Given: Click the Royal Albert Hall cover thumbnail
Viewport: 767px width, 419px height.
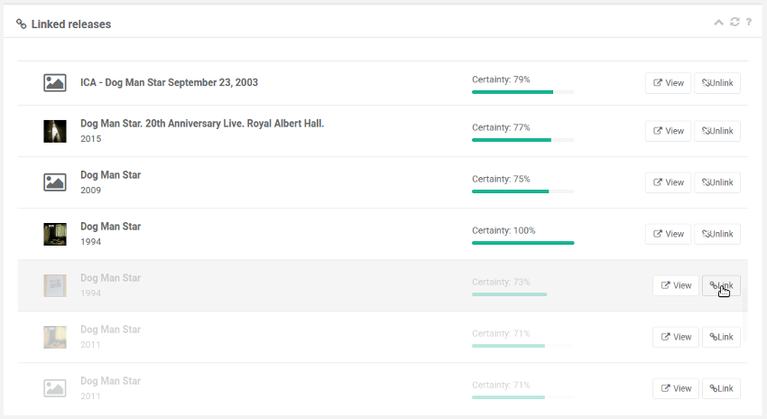Looking at the screenshot, I should coord(55,131).
